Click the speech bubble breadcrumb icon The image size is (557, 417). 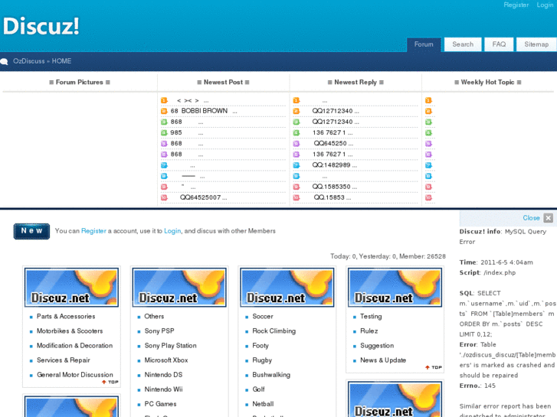point(5,61)
